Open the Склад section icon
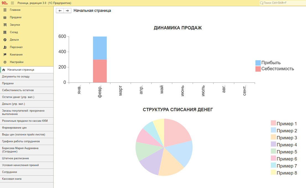Screen dimensions: 306x188 click(5, 32)
